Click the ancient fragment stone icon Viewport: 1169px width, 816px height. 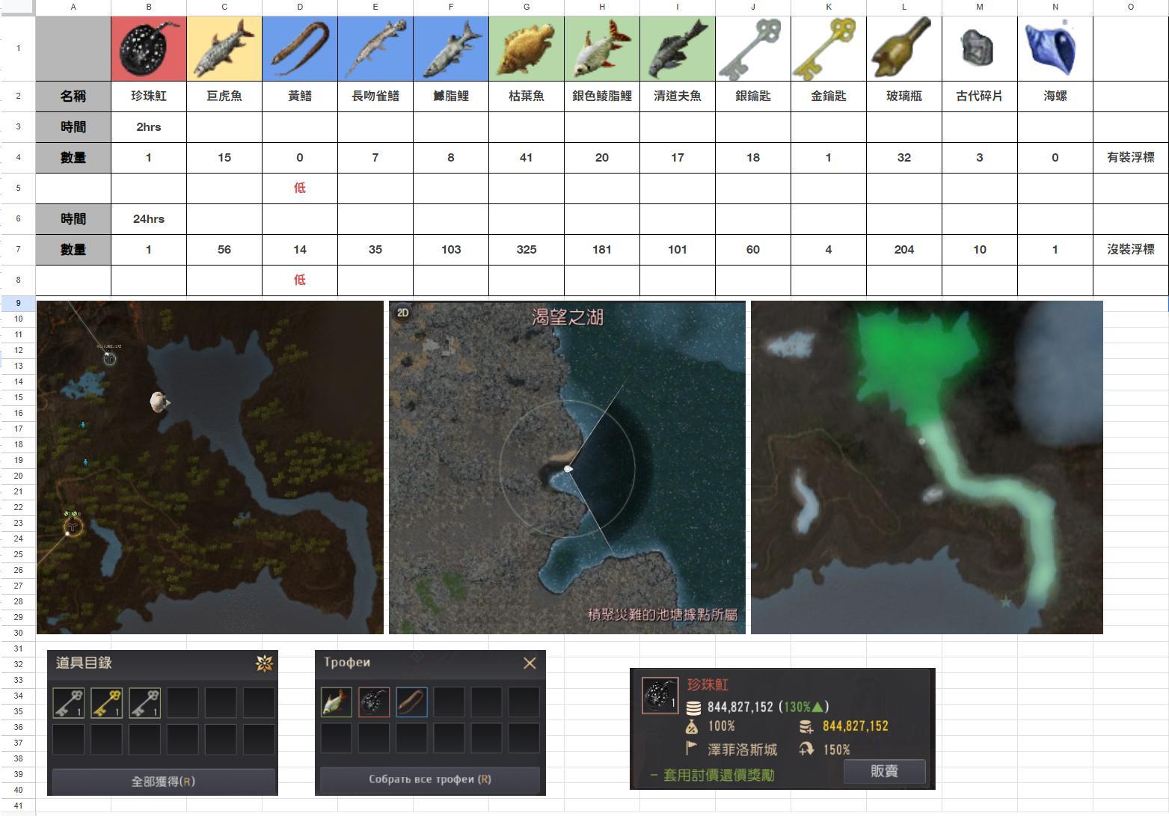click(979, 49)
